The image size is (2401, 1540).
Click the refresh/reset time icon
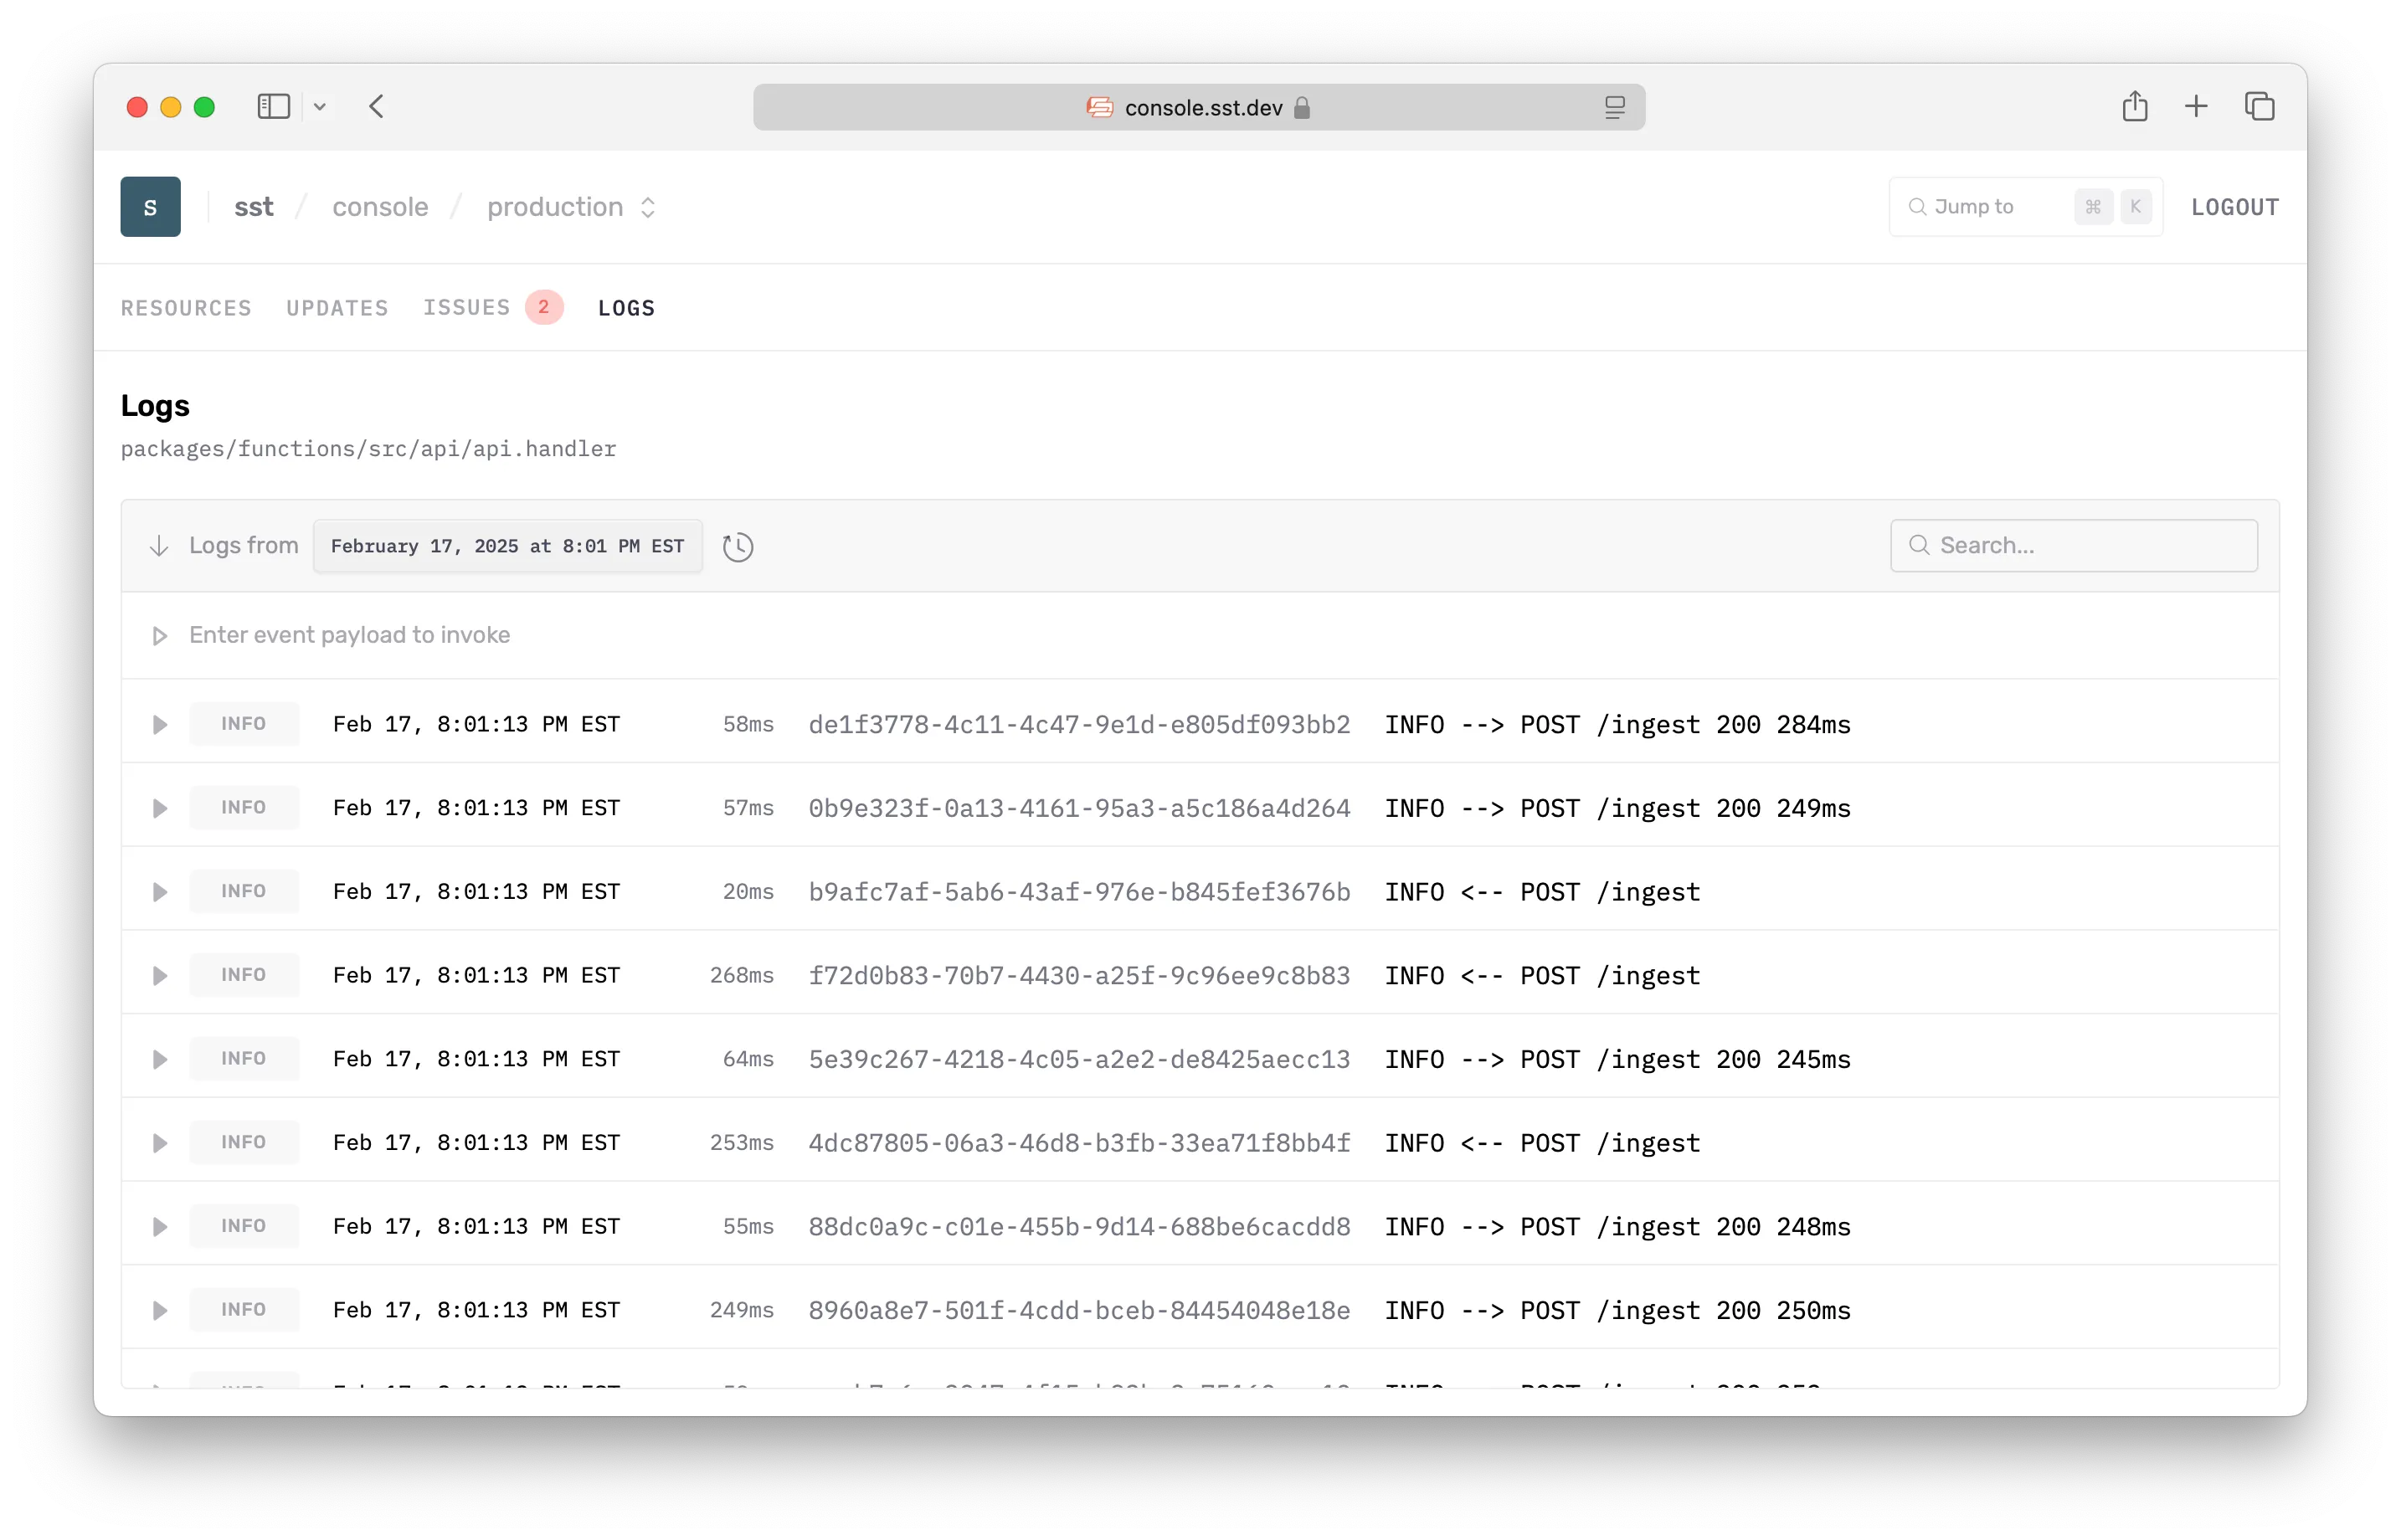click(737, 546)
